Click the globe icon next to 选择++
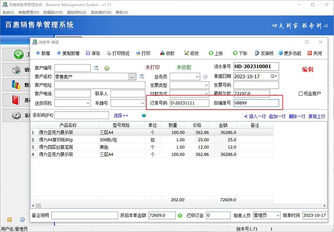Image resolution: width=334 pixels, height=232 pixels. click(144, 116)
